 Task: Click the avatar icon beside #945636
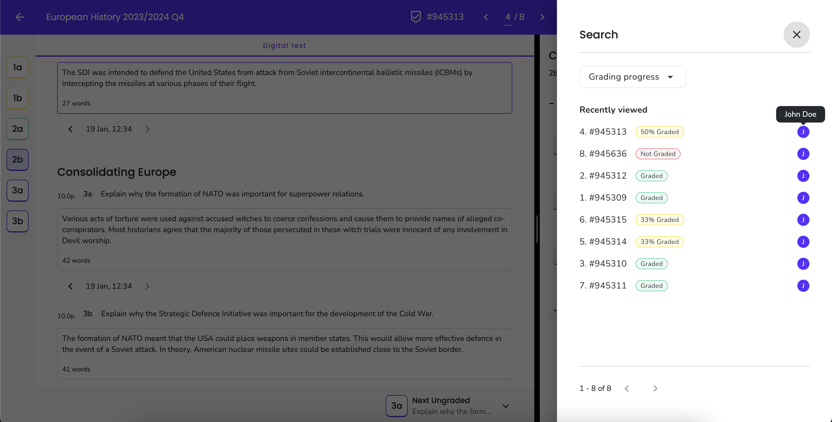803,154
